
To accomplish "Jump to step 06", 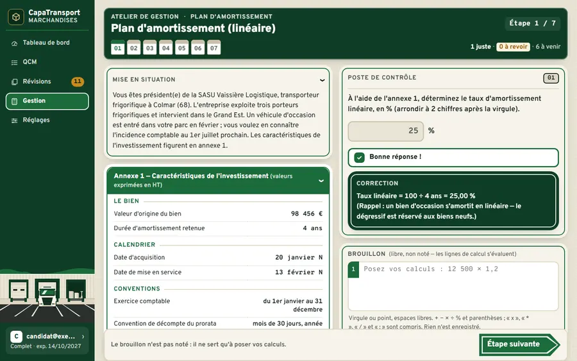I will [x=198, y=48].
